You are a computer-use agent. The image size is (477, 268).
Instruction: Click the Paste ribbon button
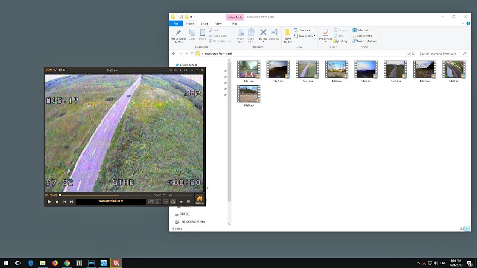[202, 35]
